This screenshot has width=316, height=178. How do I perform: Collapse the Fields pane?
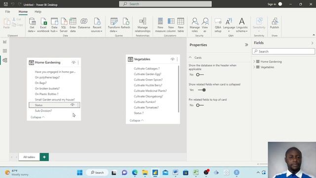click(312, 43)
